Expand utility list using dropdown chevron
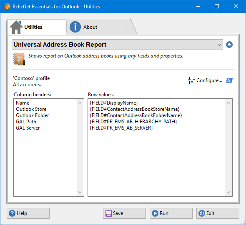The width and height of the screenshot is (246, 225). pos(219,45)
